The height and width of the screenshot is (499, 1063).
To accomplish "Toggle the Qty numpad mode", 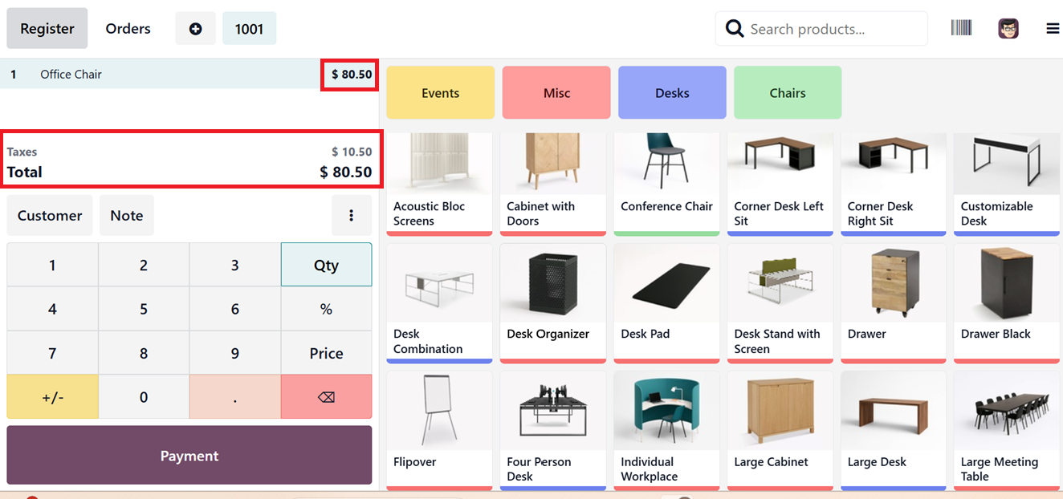I will (x=326, y=265).
